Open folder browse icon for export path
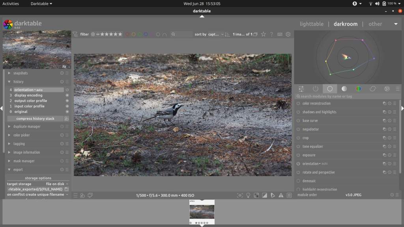Image resolution: width=404 pixels, height=227 pixels. tap(66, 189)
